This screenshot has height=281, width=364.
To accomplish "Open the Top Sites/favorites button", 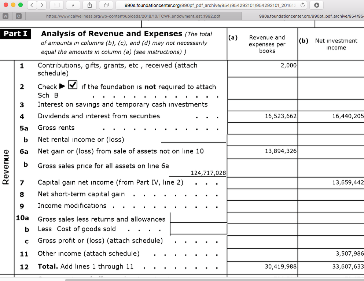I will click(x=73, y=5).
